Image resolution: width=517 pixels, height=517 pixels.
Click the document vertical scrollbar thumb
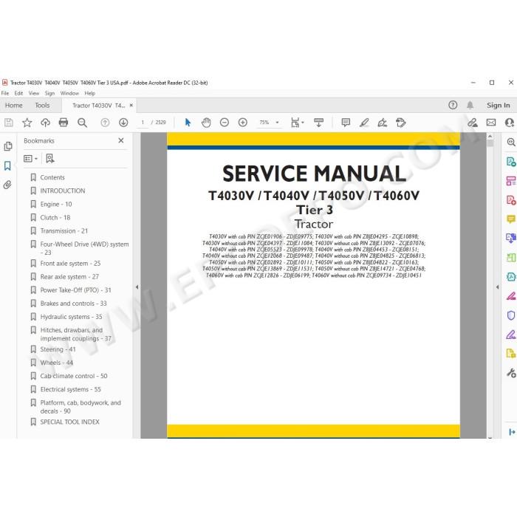click(490, 143)
